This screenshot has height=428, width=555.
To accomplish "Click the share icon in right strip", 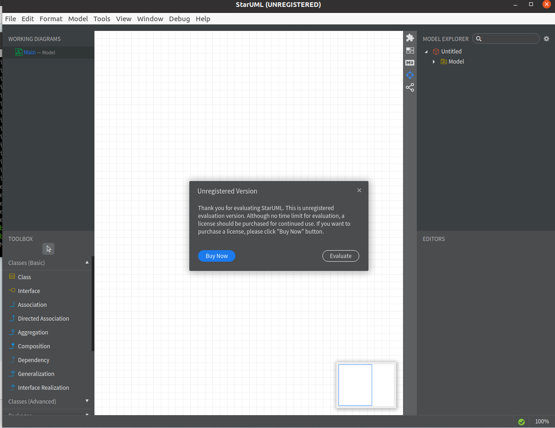I will click(x=410, y=88).
